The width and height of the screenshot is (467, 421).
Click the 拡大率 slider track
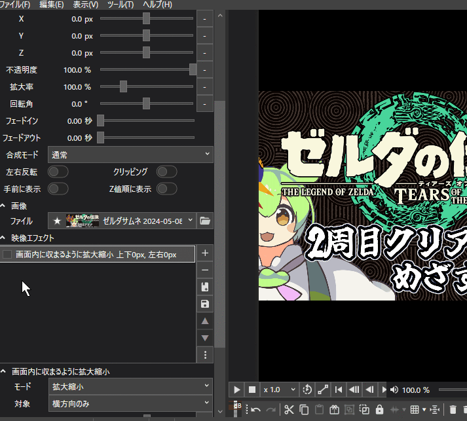pos(147,86)
